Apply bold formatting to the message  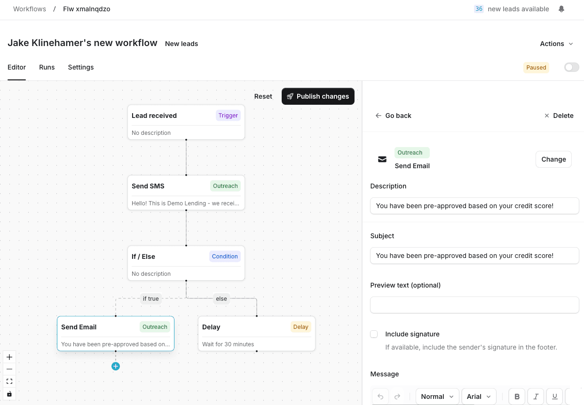517,397
